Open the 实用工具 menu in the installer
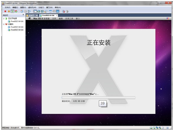The width and height of the screenshot is (173, 130). pyautogui.click(x=69, y=18)
